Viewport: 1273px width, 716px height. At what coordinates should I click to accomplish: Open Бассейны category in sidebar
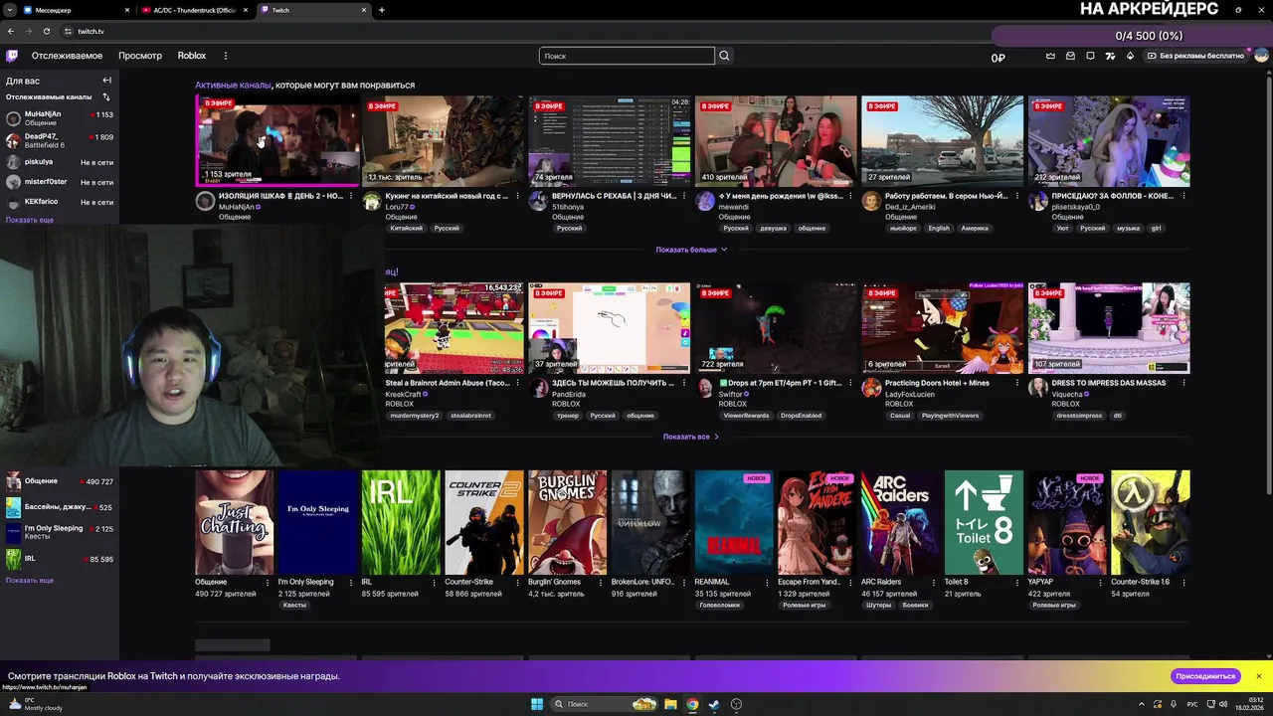[x=60, y=507]
